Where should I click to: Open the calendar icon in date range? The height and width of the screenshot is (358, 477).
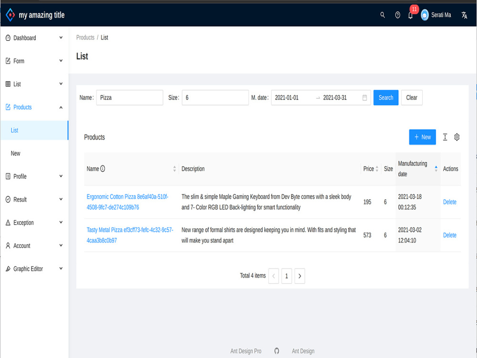[364, 98]
